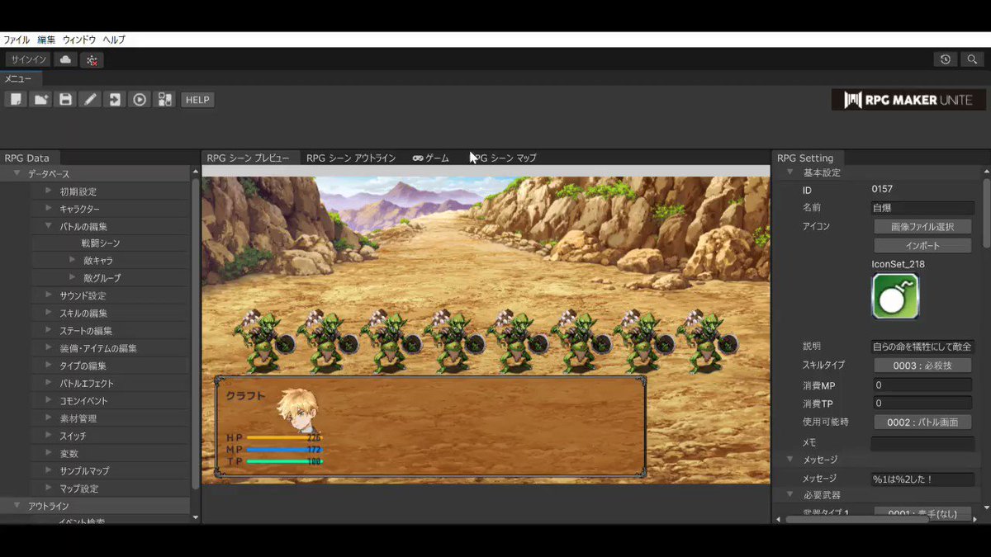Click the インポート button
Screen dimensions: 991x557
pos(922,246)
